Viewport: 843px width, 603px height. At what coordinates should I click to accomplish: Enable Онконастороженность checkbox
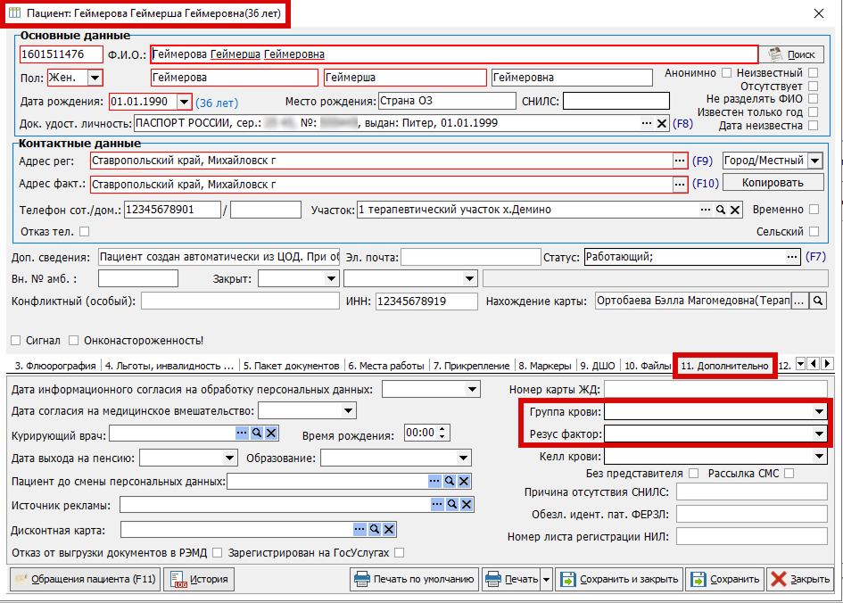coord(74,340)
